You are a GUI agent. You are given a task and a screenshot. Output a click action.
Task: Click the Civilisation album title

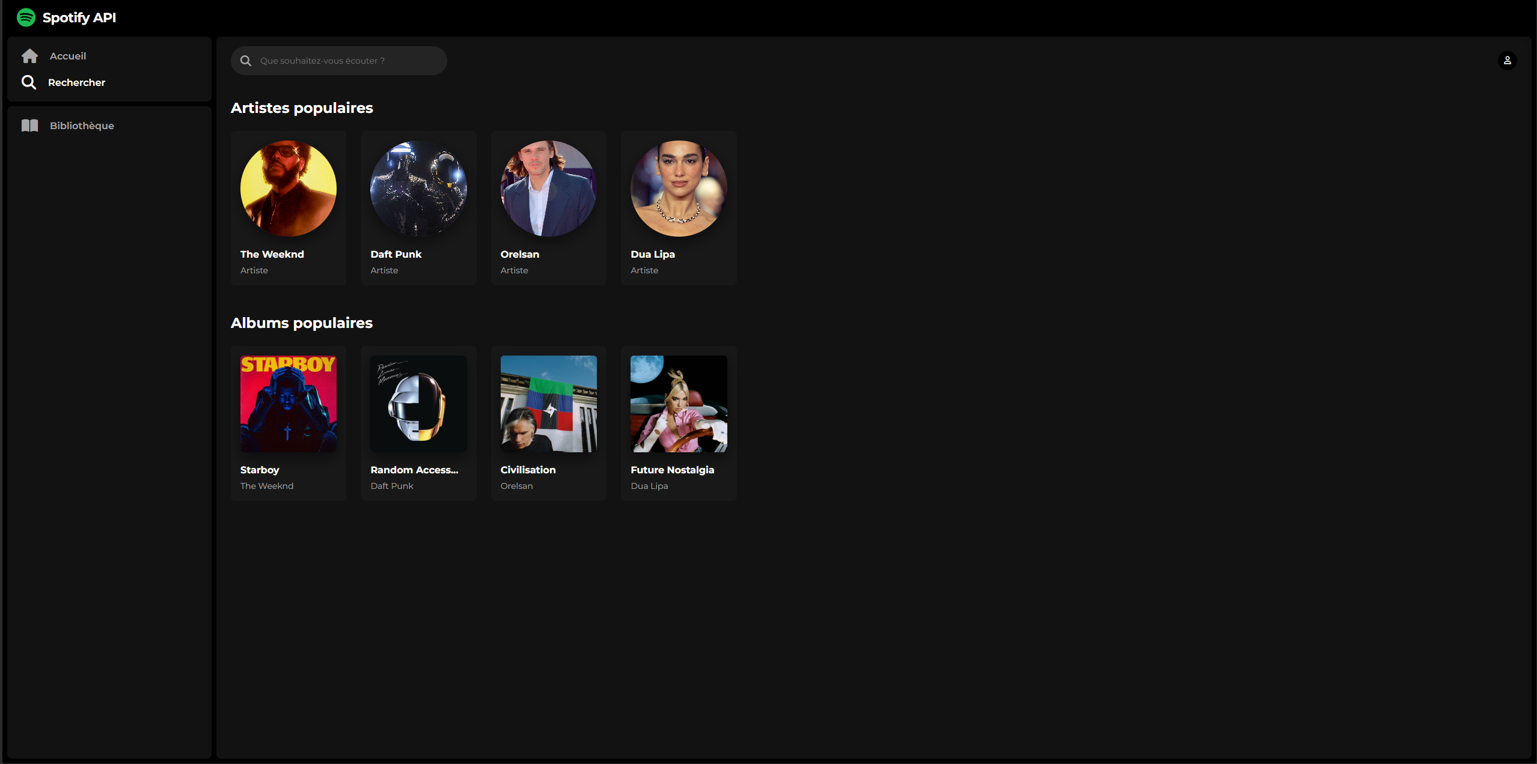pos(528,470)
